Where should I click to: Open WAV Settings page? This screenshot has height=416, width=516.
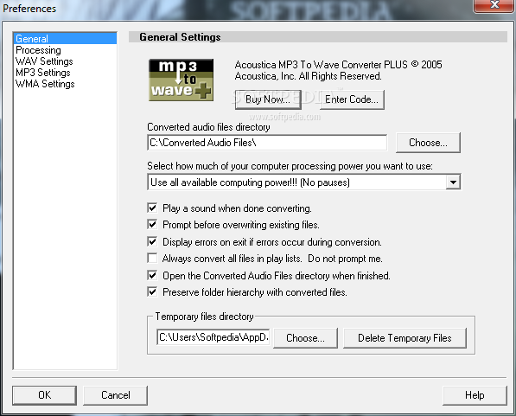(x=44, y=61)
